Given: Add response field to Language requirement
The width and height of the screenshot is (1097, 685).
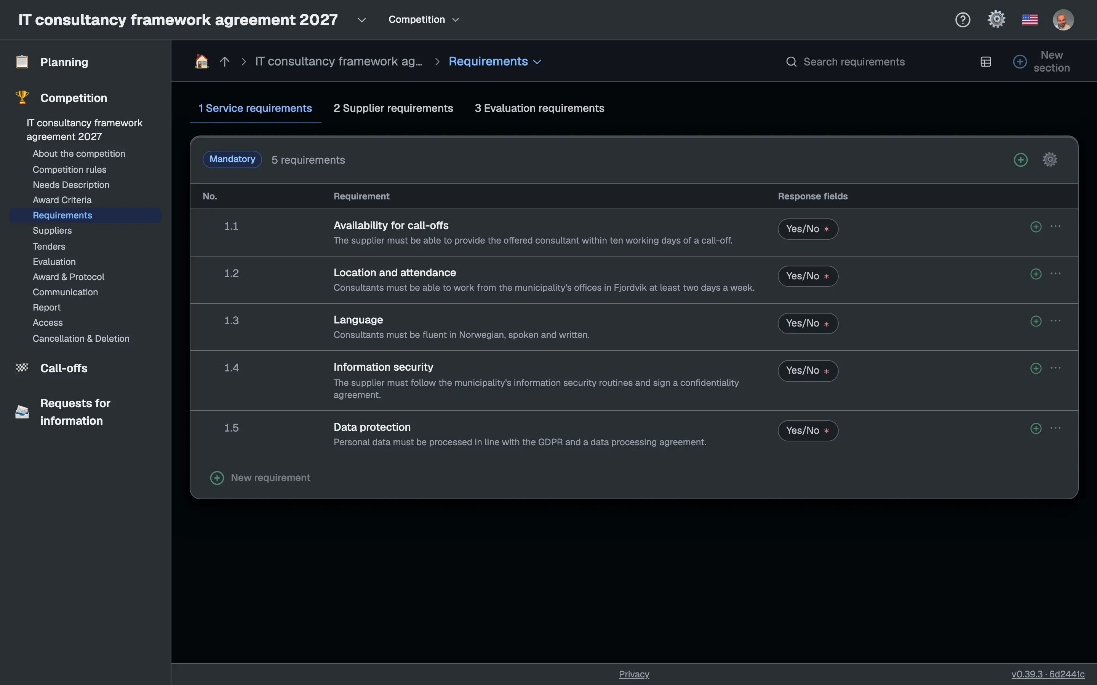Looking at the screenshot, I should [1036, 321].
